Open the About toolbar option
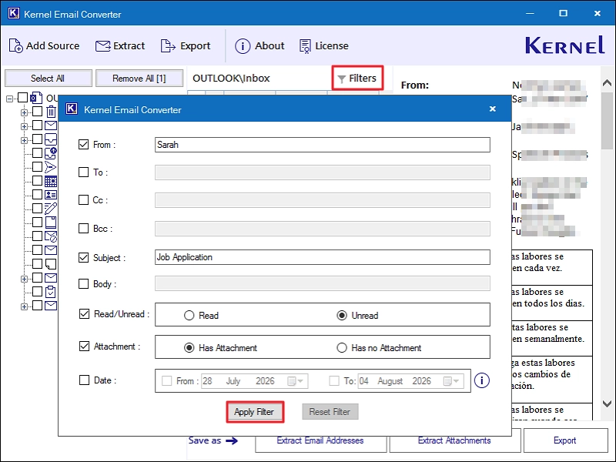The image size is (616, 462). coord(259,46)
